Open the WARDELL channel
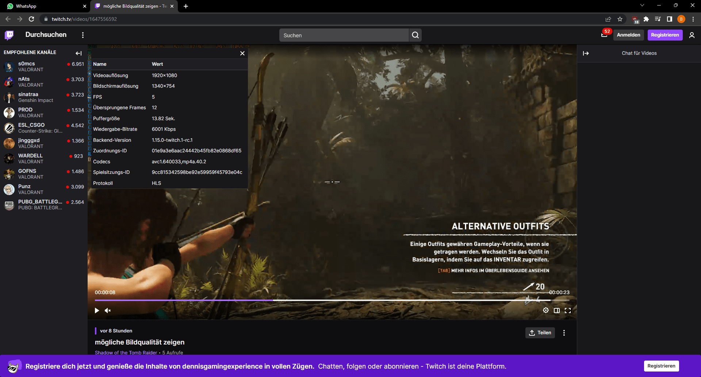 coord(44,159)
